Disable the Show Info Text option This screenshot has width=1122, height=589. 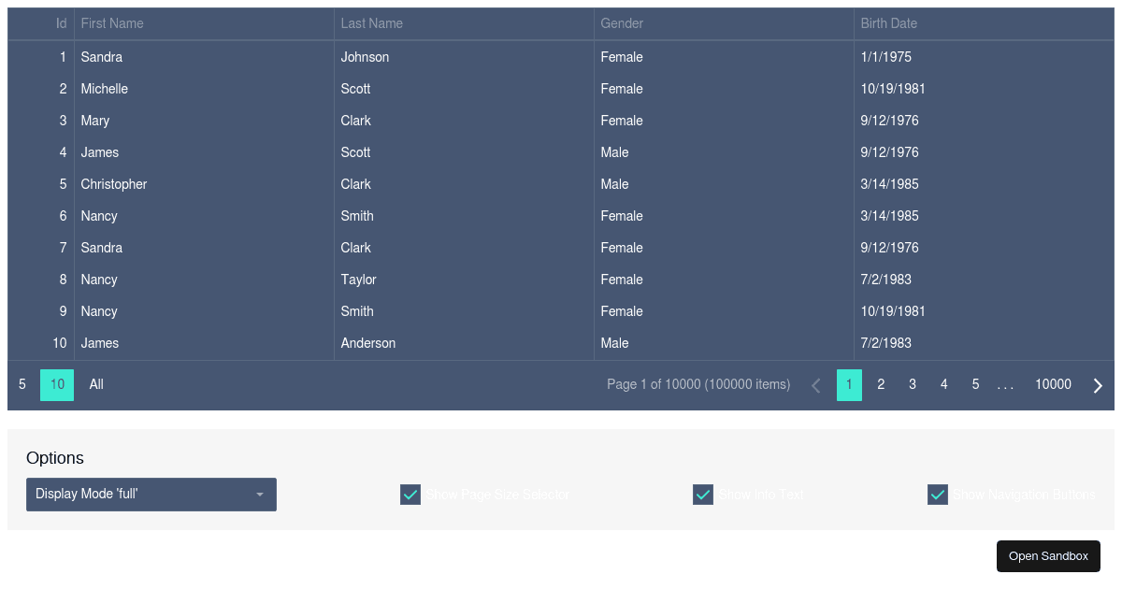coord(703,494)
